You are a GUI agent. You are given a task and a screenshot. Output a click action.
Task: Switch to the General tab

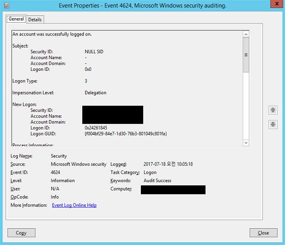coord(16,19)
